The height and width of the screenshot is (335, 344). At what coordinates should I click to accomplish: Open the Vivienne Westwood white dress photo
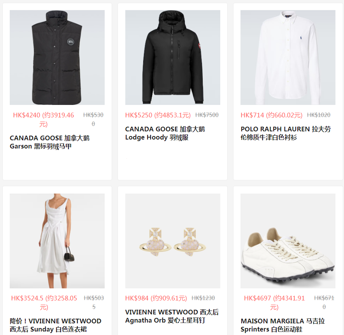57,241
